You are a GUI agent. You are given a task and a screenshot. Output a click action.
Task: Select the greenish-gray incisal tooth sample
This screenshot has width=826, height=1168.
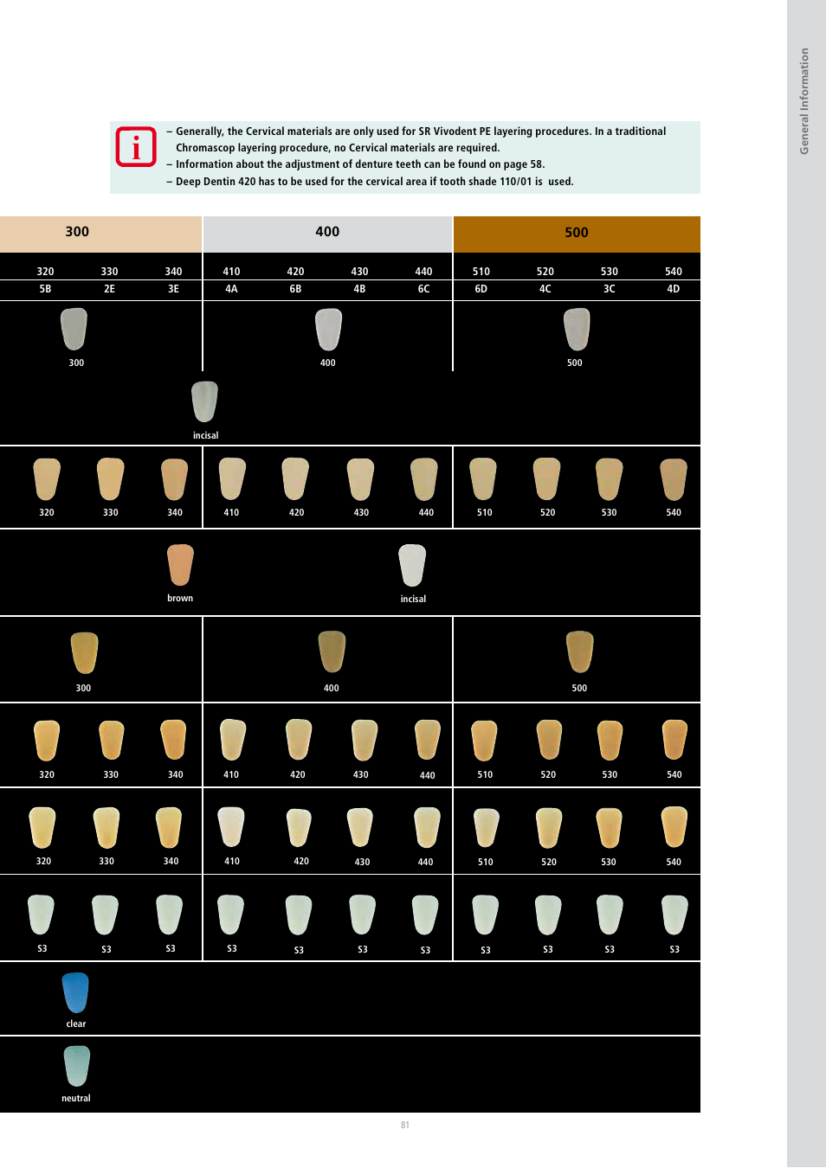(x=204, y=401)
